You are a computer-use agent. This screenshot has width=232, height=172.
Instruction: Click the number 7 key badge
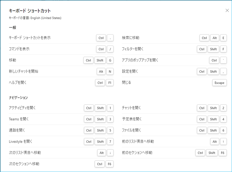(x=110, y=142)
